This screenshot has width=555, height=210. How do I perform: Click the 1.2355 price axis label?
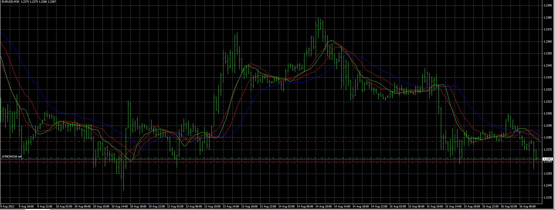[x=548, y=53]
